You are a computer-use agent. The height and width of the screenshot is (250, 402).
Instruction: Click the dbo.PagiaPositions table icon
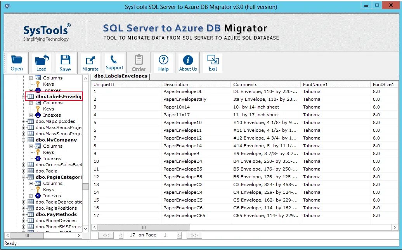(x=31, y=208)
